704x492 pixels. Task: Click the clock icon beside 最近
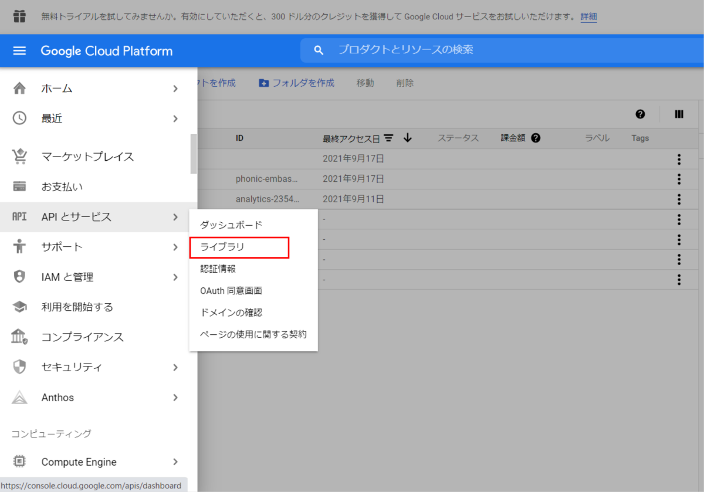19,118
